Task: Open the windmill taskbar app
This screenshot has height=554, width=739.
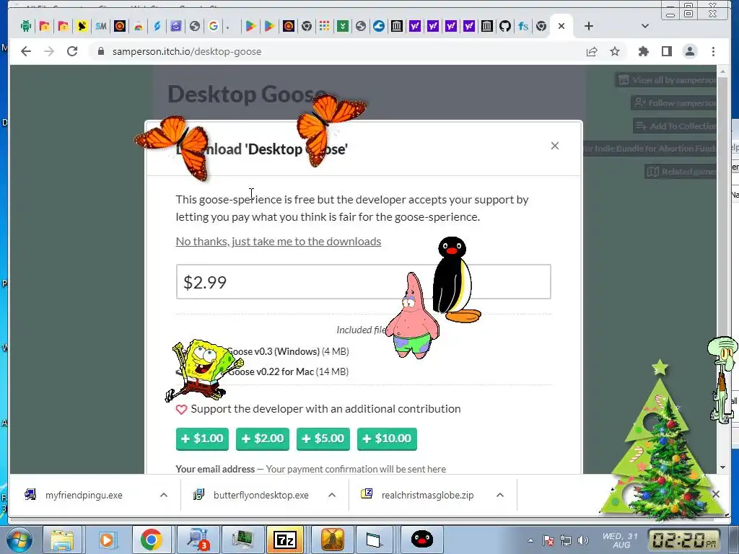Action: 332,540
